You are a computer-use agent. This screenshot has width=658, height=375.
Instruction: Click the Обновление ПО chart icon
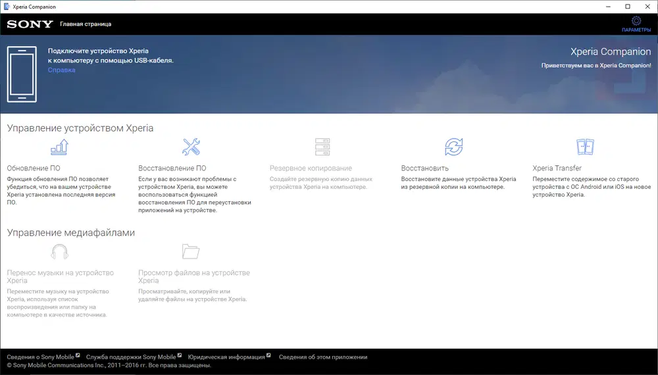[x=60, y=147]
